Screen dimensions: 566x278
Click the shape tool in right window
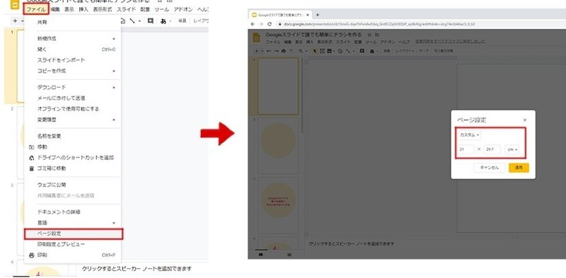tap(340, 51)
